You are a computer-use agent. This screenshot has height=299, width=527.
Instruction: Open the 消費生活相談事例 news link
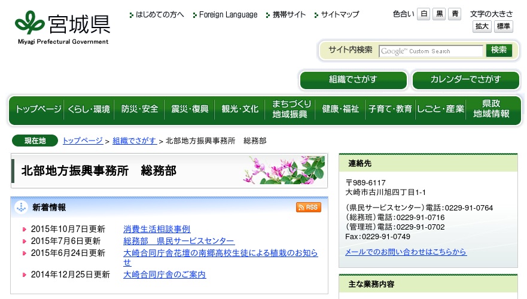click(157, 229)
